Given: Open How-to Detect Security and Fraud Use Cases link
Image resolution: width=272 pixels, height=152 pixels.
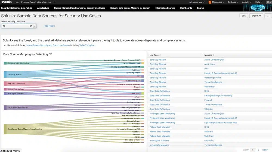Looking at the screenshot, I should (47, 45).
